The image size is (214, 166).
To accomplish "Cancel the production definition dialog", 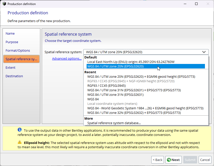I will [205, 160].
